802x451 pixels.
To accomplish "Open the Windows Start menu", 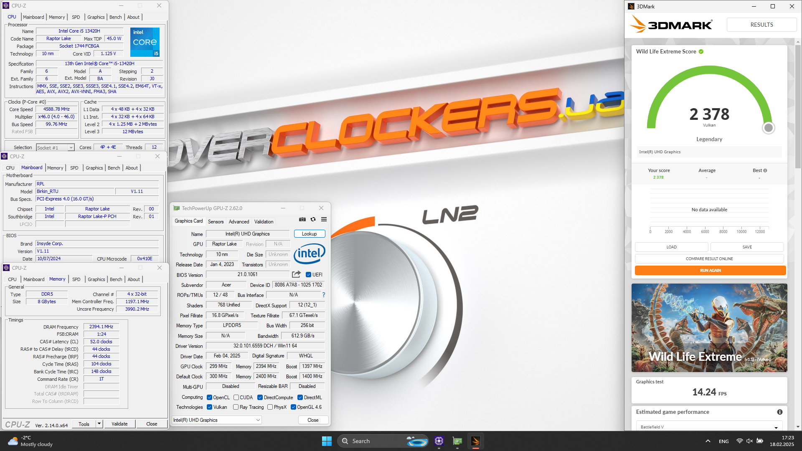I will point(327,441).
